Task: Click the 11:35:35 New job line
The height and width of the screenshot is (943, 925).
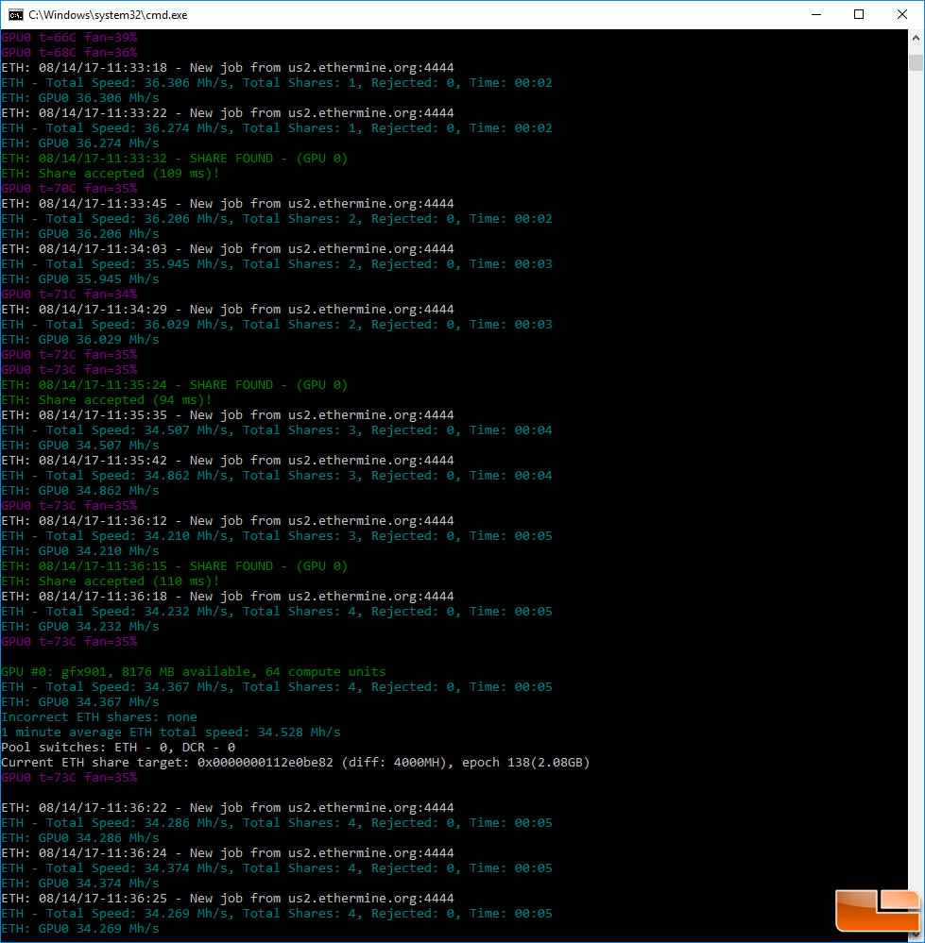Action: [228, 415]
